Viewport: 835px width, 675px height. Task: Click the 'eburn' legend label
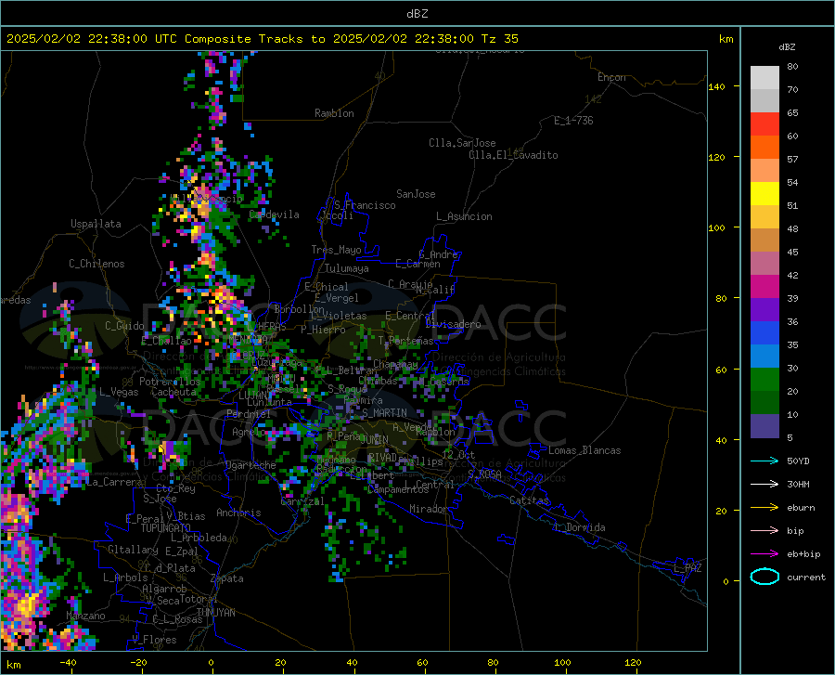coord(801,507)
